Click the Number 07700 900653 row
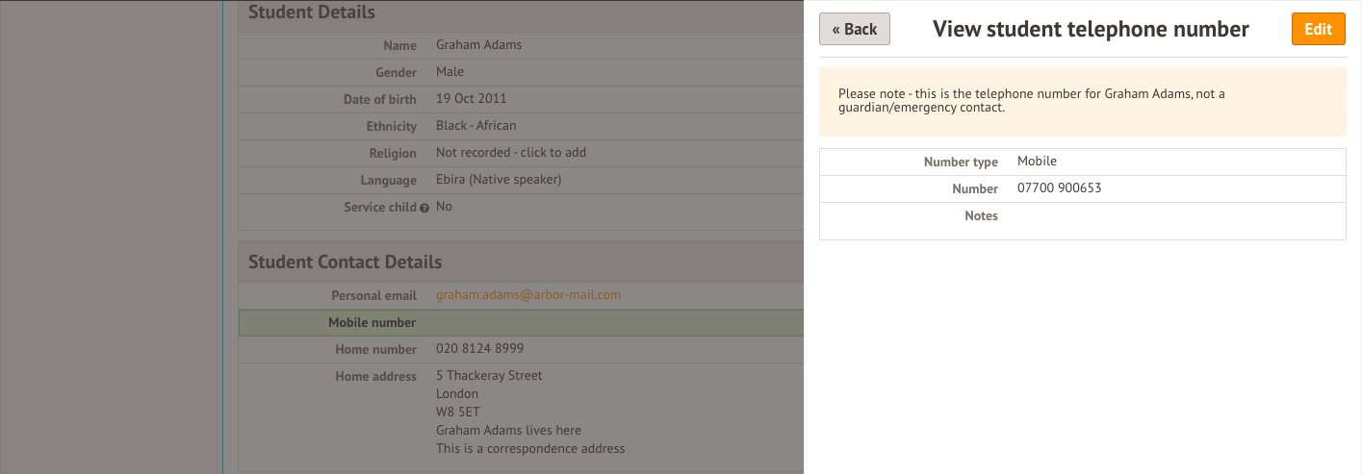Screen dimensions: 1362x474 click(x=1082, y=188)
